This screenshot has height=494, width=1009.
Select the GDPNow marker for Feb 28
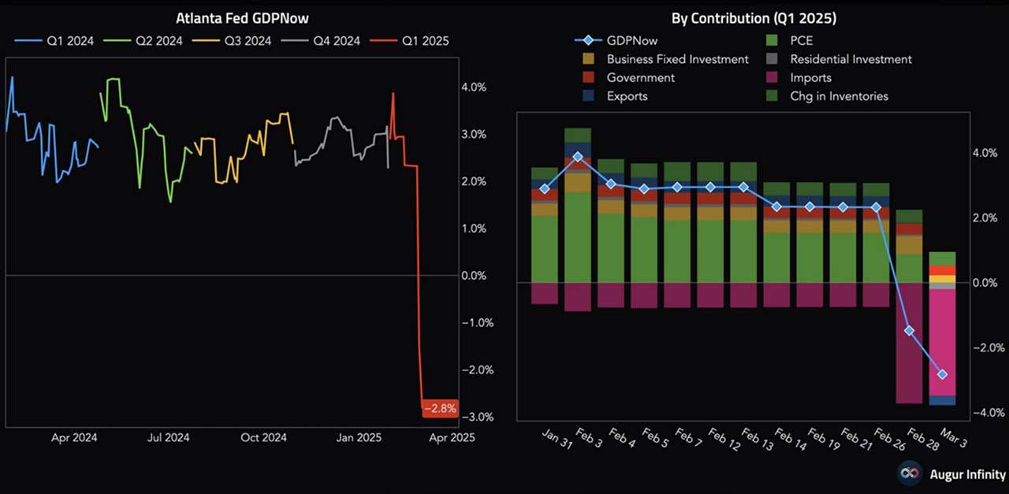click(x=909, y=330)
